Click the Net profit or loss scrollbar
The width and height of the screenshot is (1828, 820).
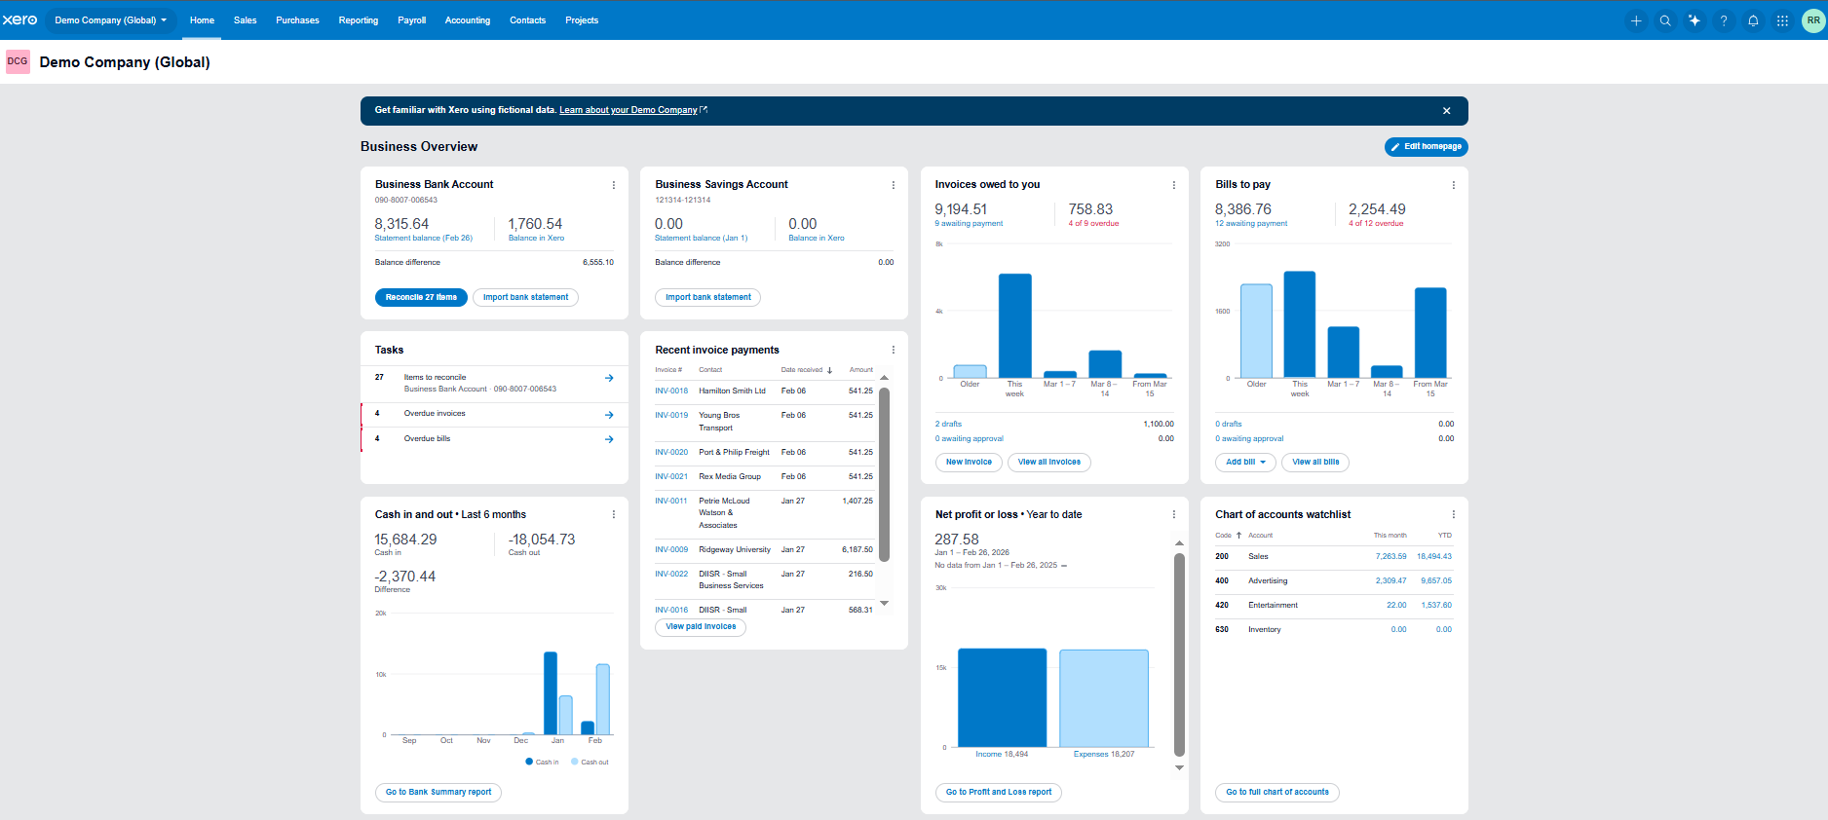1179,655
